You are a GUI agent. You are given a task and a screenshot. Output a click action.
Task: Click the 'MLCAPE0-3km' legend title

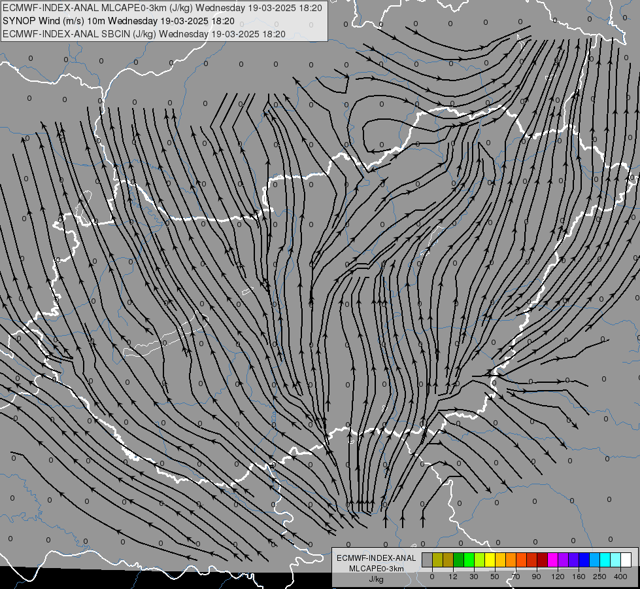coord(377,569)
